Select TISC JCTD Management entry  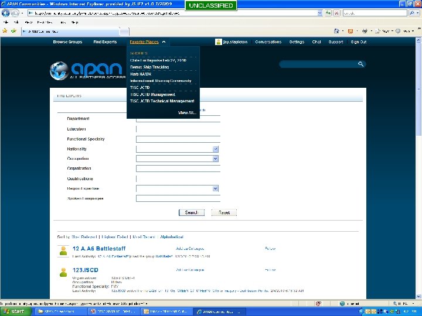152,94
